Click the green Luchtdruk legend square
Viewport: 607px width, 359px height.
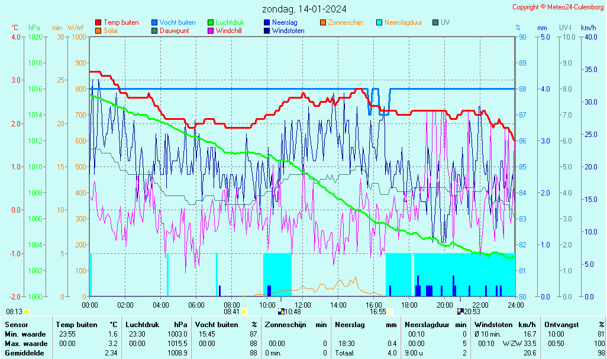211,22
